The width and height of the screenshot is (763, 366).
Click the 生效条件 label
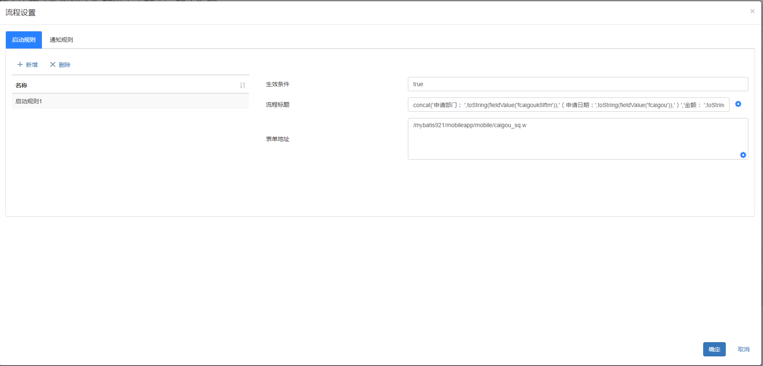[x=278, y=84]
